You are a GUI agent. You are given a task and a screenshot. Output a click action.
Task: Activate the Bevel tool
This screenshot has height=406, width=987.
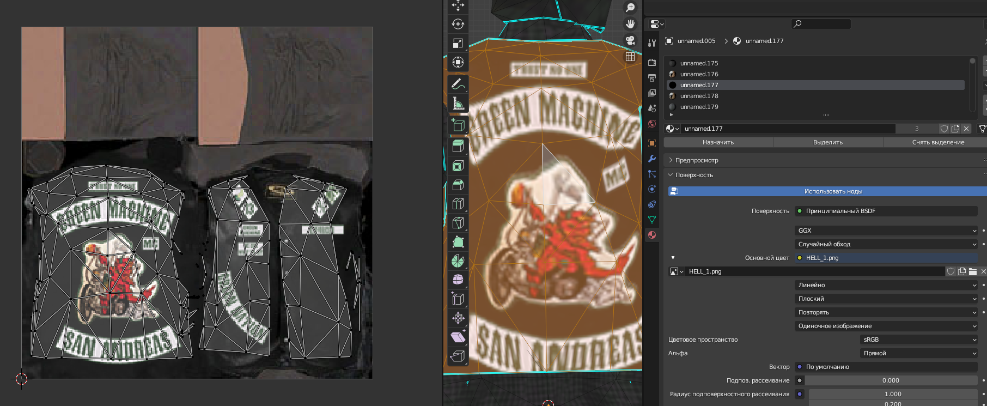pos(458,185)
